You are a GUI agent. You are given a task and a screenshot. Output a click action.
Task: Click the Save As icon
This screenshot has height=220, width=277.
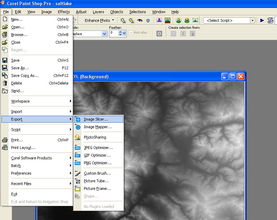pyautogui.click(x=5, y=68)
